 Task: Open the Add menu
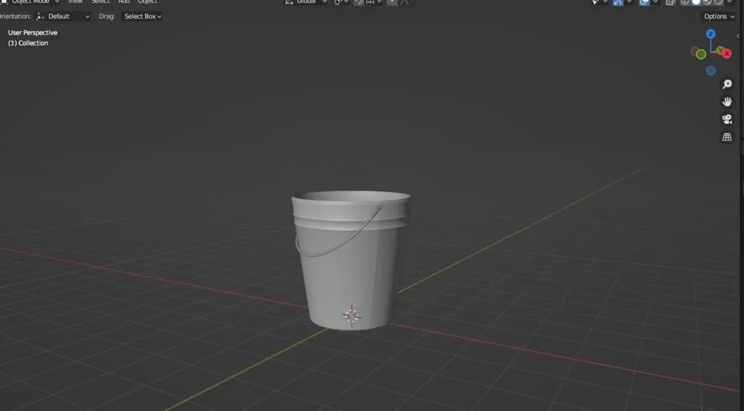coord(124,2)
